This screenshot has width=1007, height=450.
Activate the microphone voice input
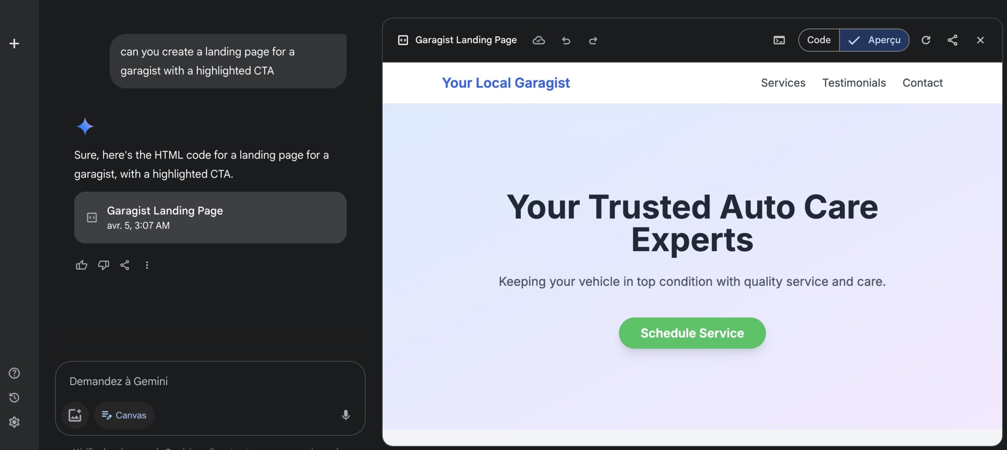pos(346,415)
